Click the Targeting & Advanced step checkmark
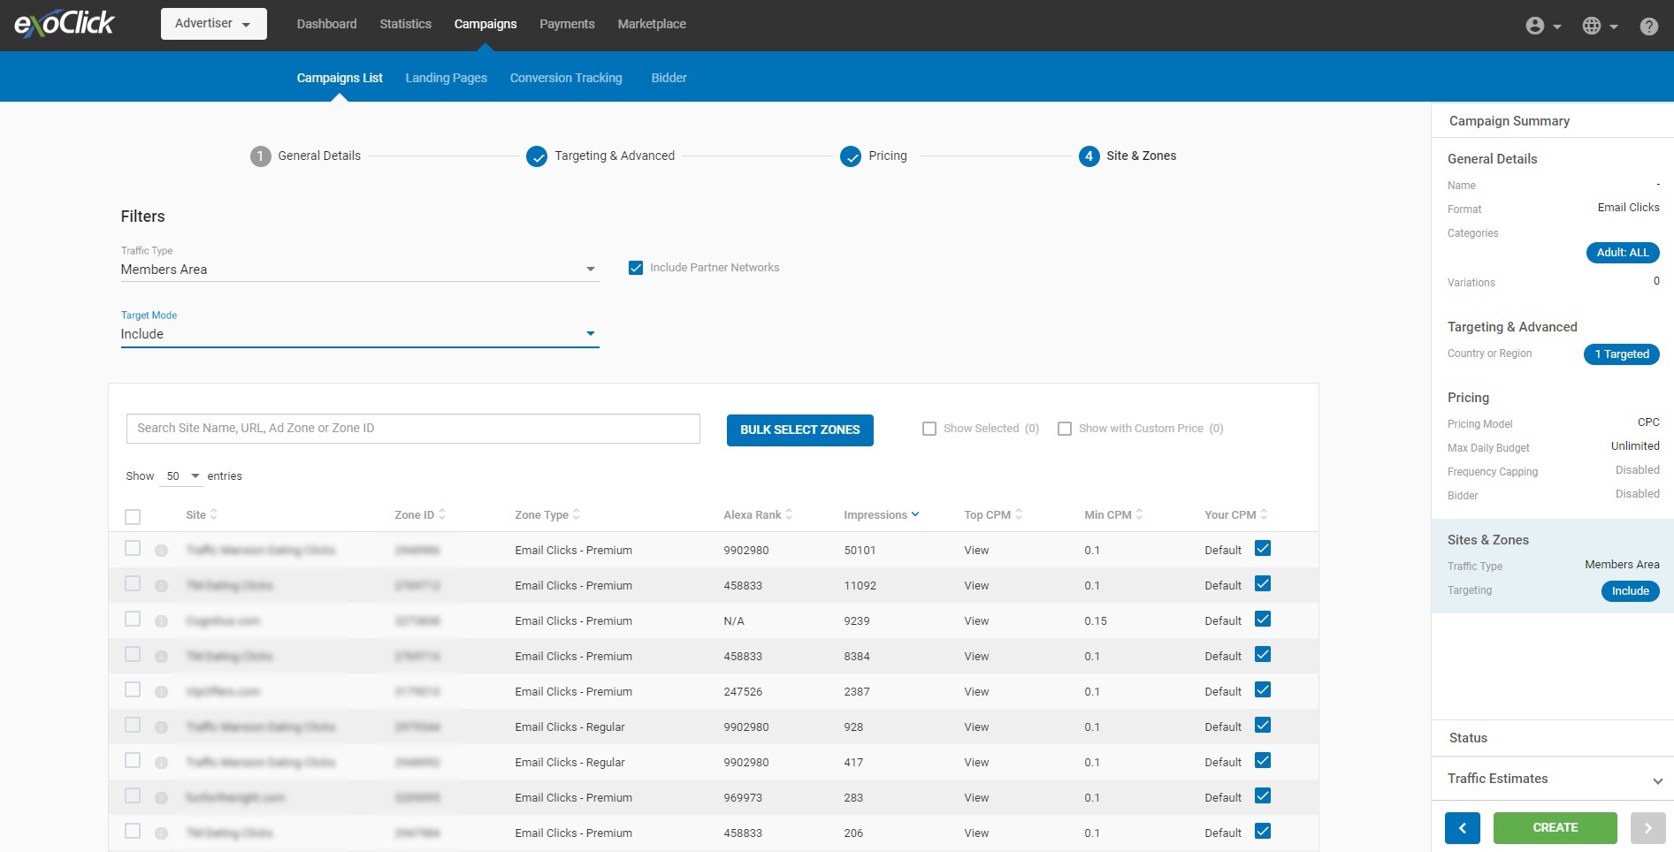1674x852 pixels. click(536, 156)
